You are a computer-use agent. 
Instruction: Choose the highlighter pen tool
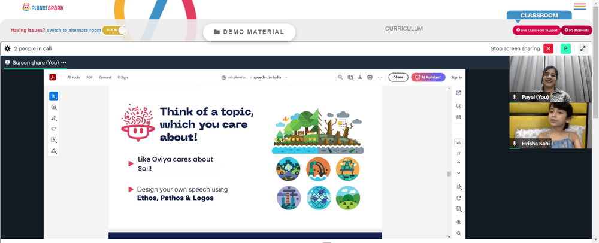[53, 119]
